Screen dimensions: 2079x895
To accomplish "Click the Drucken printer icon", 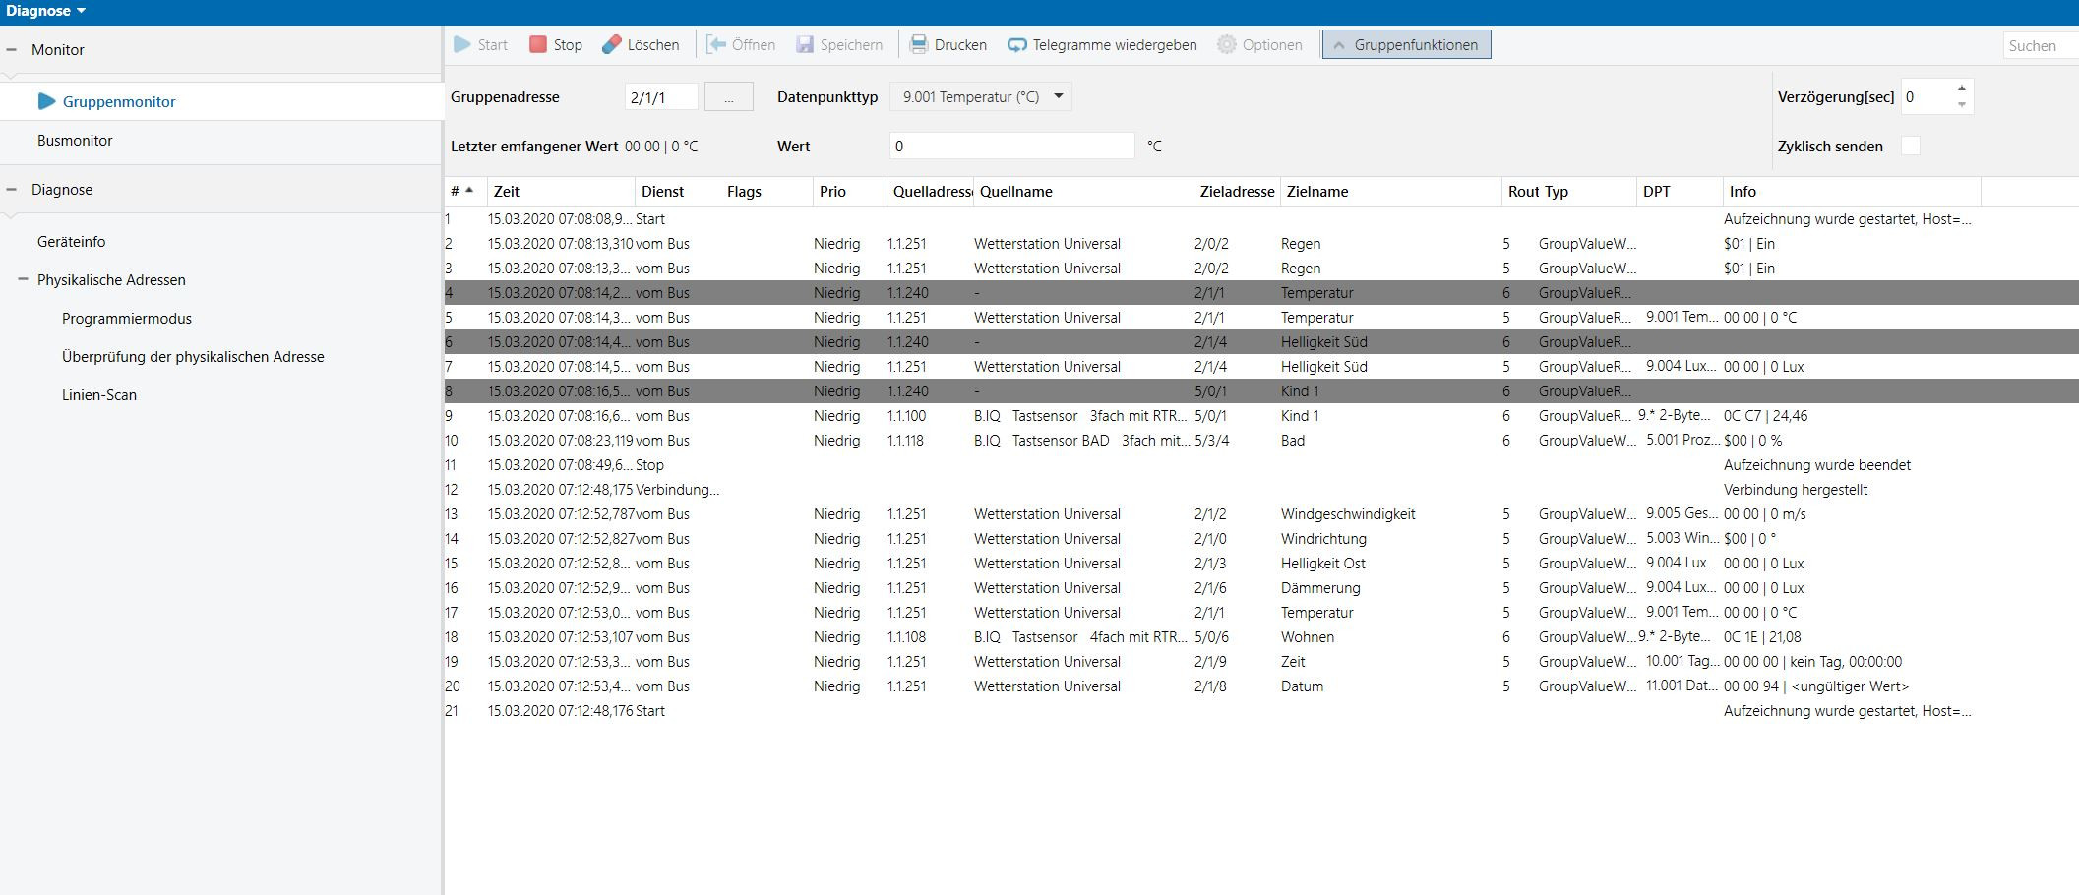I will [x=919, y=45].
